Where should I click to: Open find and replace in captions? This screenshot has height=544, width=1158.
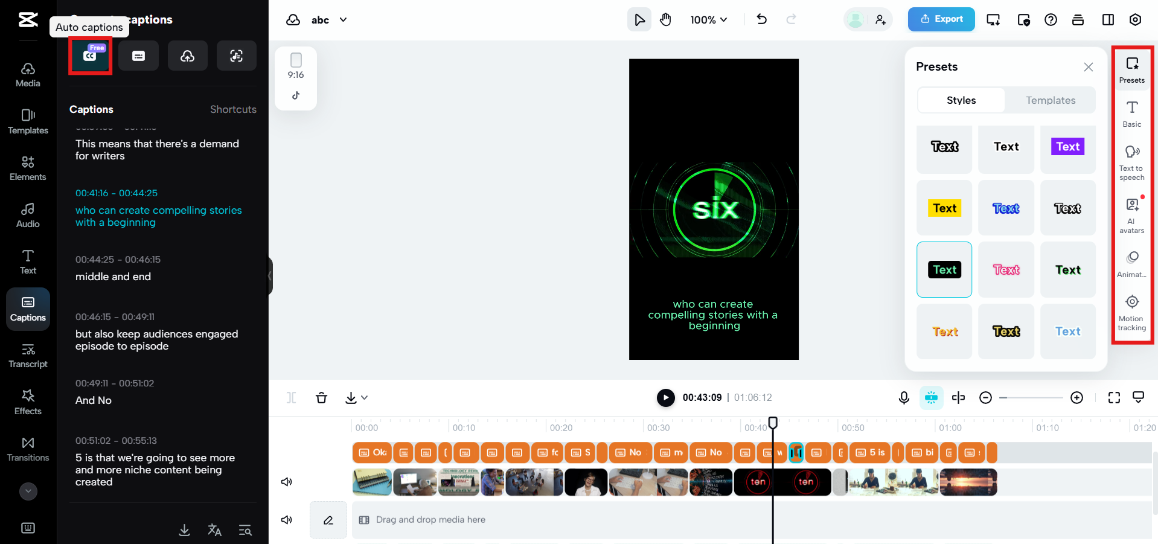coord(245,530)
